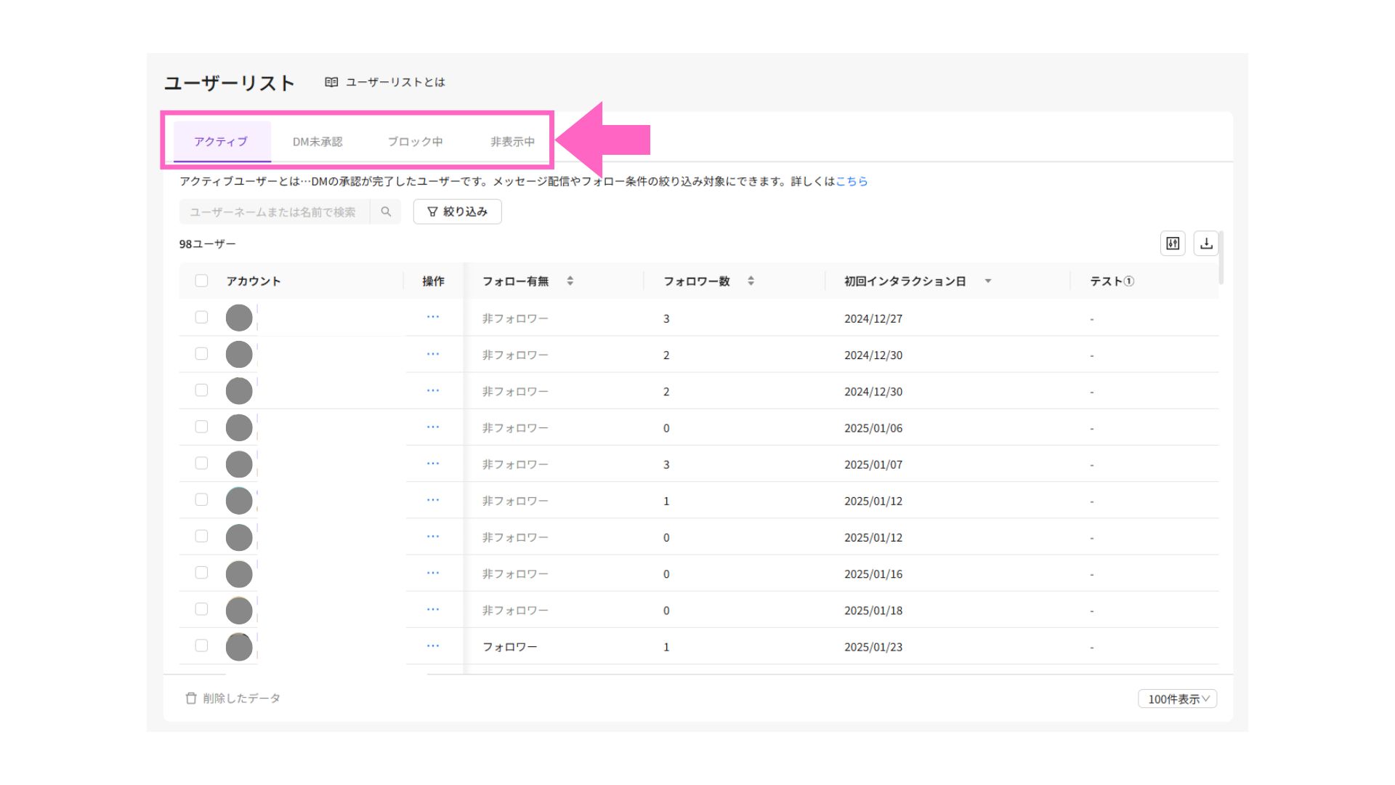Open 削除したデータ deleted data
The width and height of the screenshot is (1395, 785).
tap(232, 698)
